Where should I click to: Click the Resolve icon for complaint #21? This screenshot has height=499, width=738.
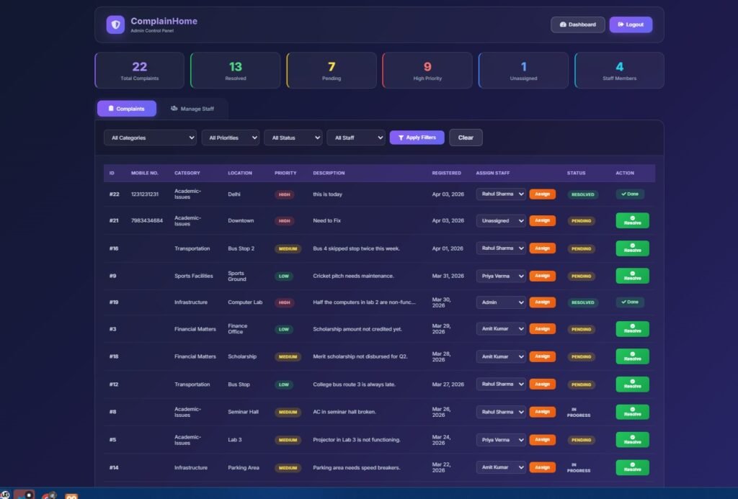click(632, 217)
